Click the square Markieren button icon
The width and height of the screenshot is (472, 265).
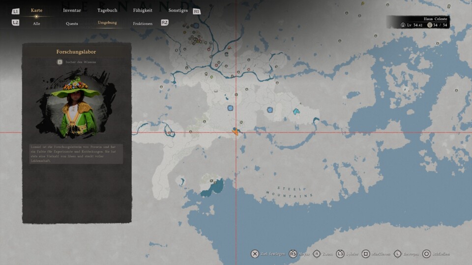[x=365, y=254]
